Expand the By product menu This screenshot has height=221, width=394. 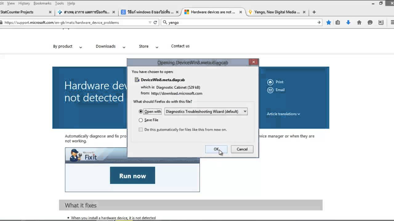(67, 46)
